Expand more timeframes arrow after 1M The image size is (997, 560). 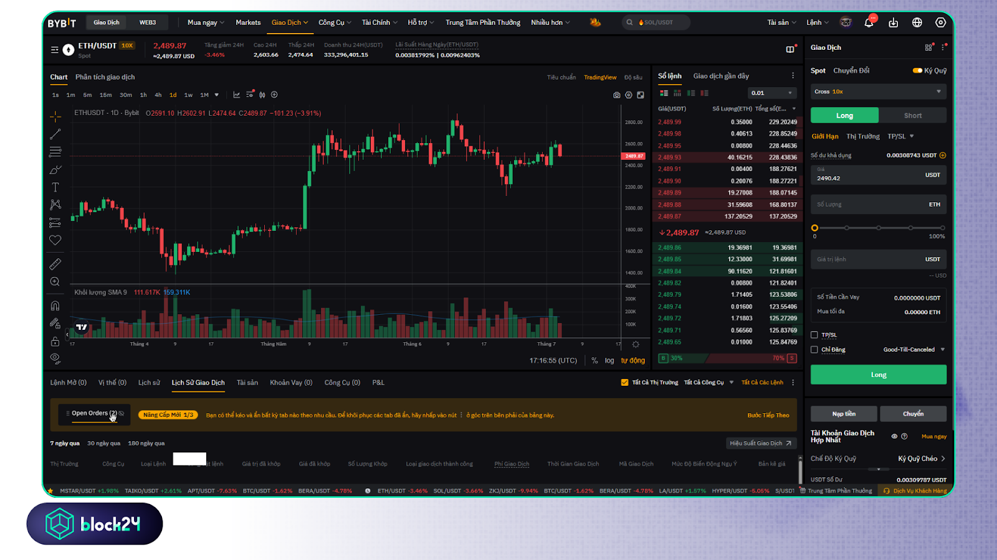click(x=217, y=95)
